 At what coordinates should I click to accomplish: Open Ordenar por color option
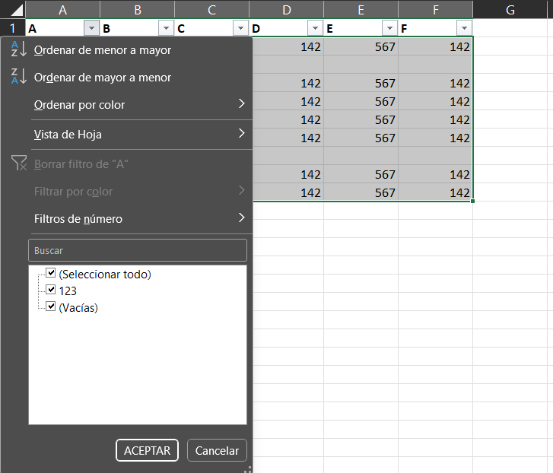(x=79, y=105)
